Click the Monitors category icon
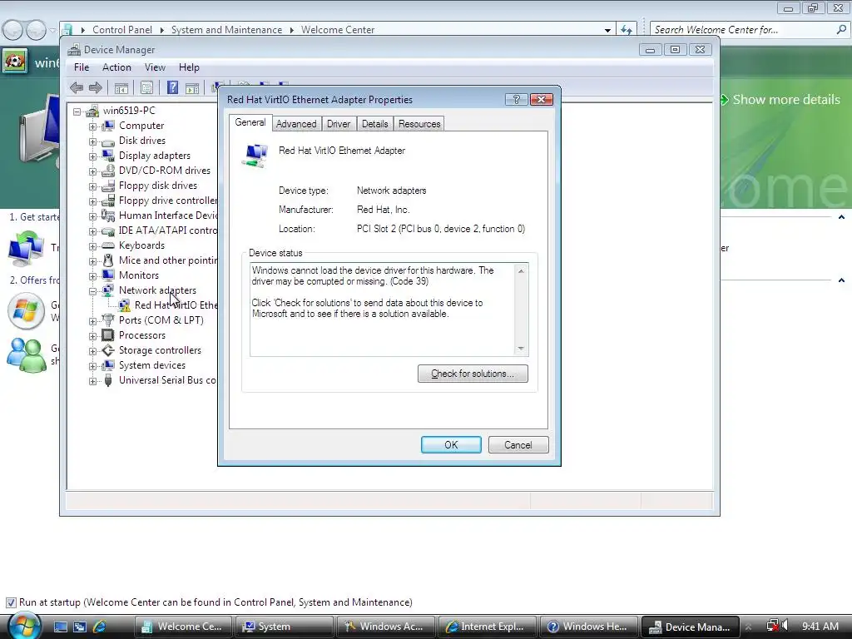The height and width of the screenshot is (639, 852). coord(108,275)
